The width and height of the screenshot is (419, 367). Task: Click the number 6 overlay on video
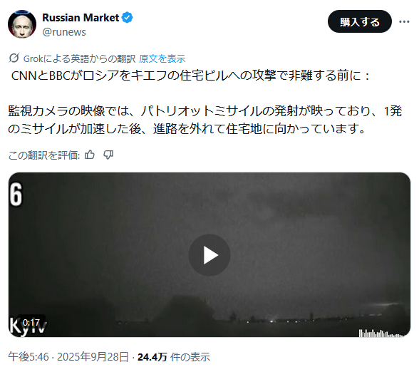click(x=16, y=195)
